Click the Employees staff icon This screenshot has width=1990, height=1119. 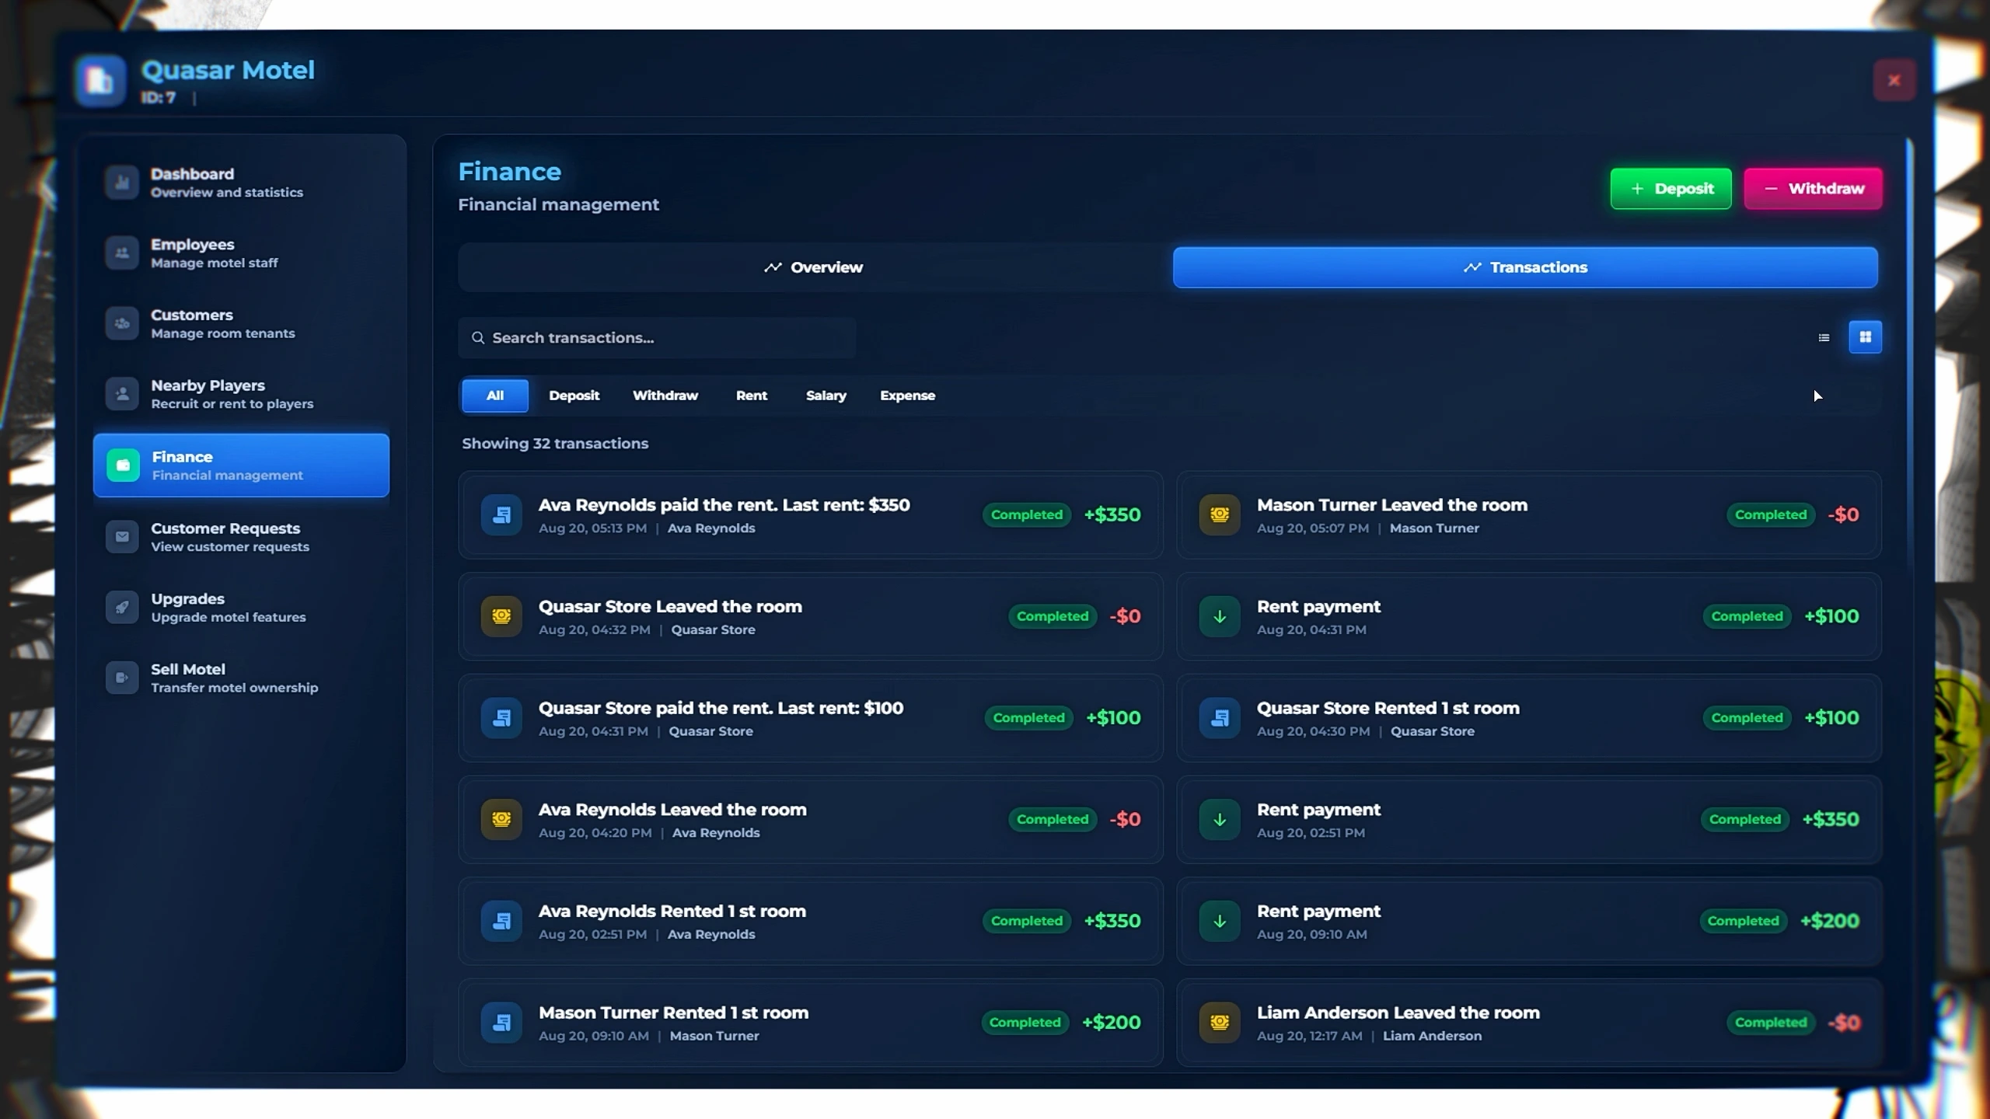122,253
